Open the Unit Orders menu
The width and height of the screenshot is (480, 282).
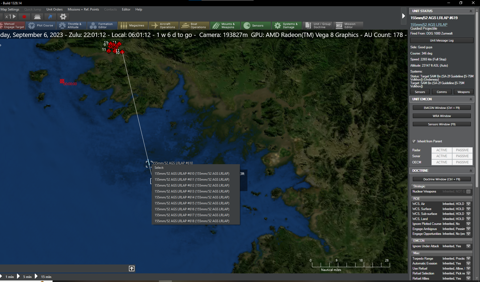pyautogui.click(x=55, y=9)
